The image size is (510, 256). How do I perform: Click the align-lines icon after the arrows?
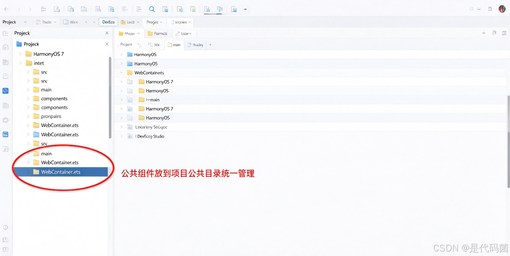[44, 9]
